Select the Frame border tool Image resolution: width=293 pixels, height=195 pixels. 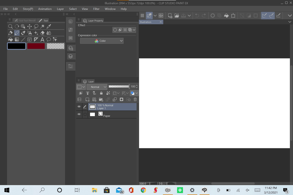pos(30,39)
